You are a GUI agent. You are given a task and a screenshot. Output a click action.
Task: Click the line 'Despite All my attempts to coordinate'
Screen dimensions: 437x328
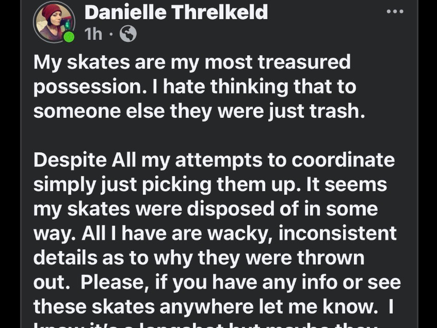(214, 160)
